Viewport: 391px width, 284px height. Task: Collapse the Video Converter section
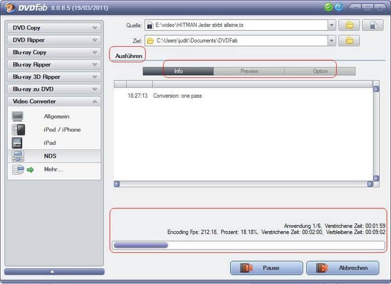point(54,101)
